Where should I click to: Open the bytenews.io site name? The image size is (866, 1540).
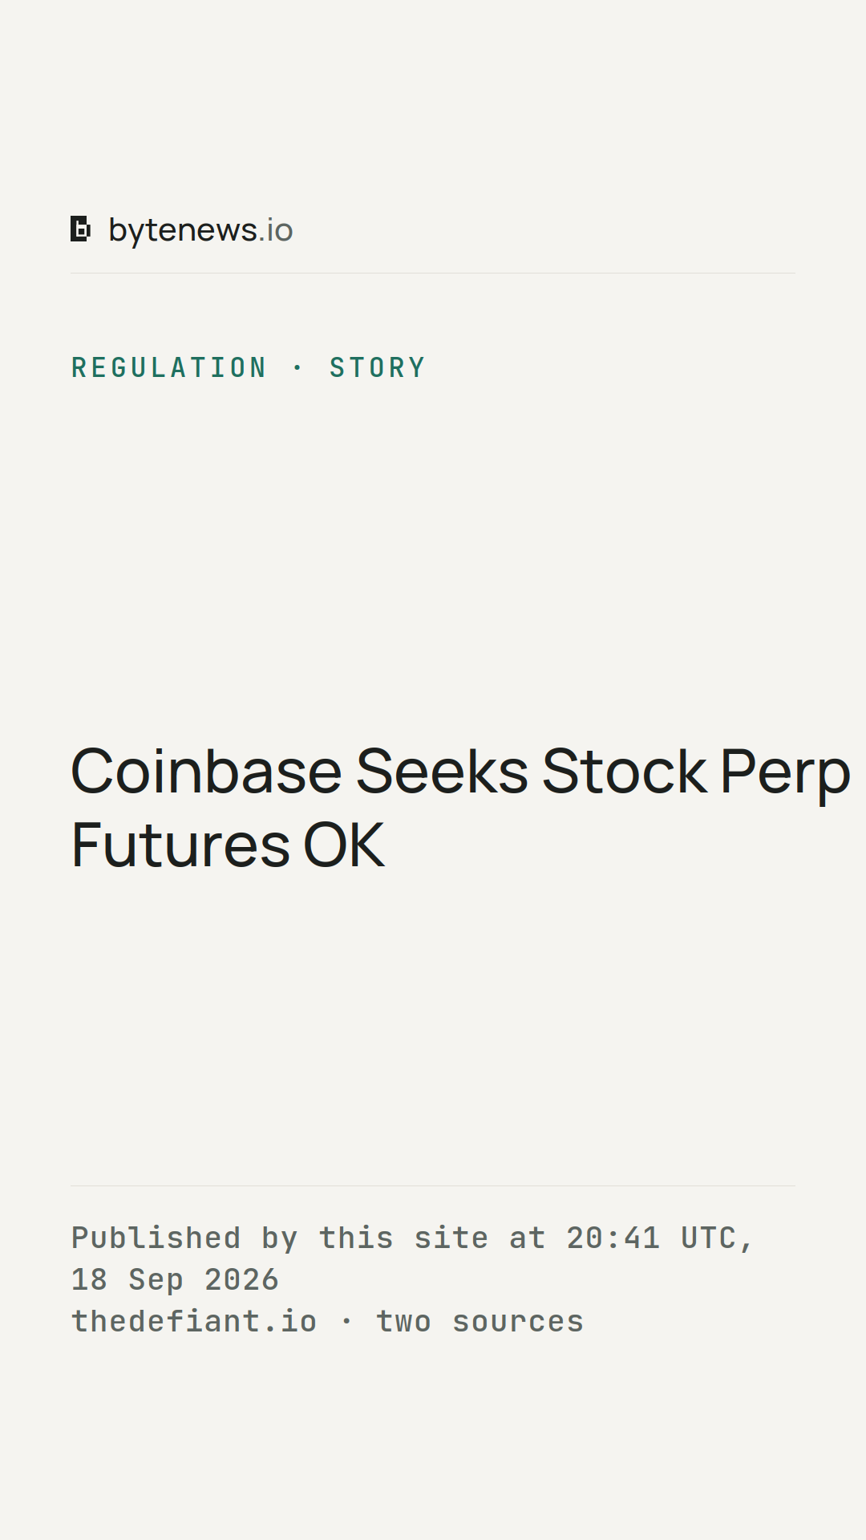(201, 230)
